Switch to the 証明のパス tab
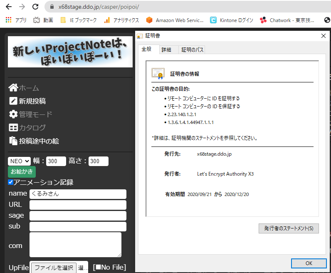The width and height of the screenshot is (331, 273). tap(192, 50)
